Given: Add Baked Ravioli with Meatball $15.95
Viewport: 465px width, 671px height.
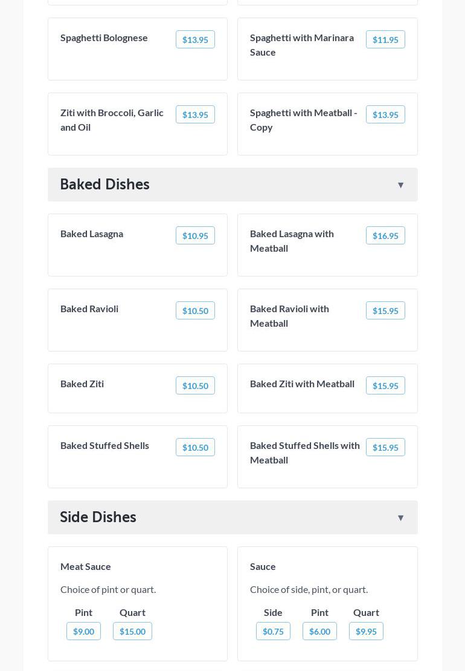Looking at the screenshot, I should coord(385,311).
